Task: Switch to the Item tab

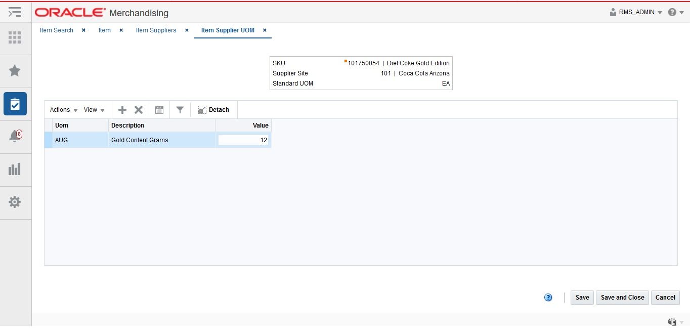Action: [x=105, y=30]
